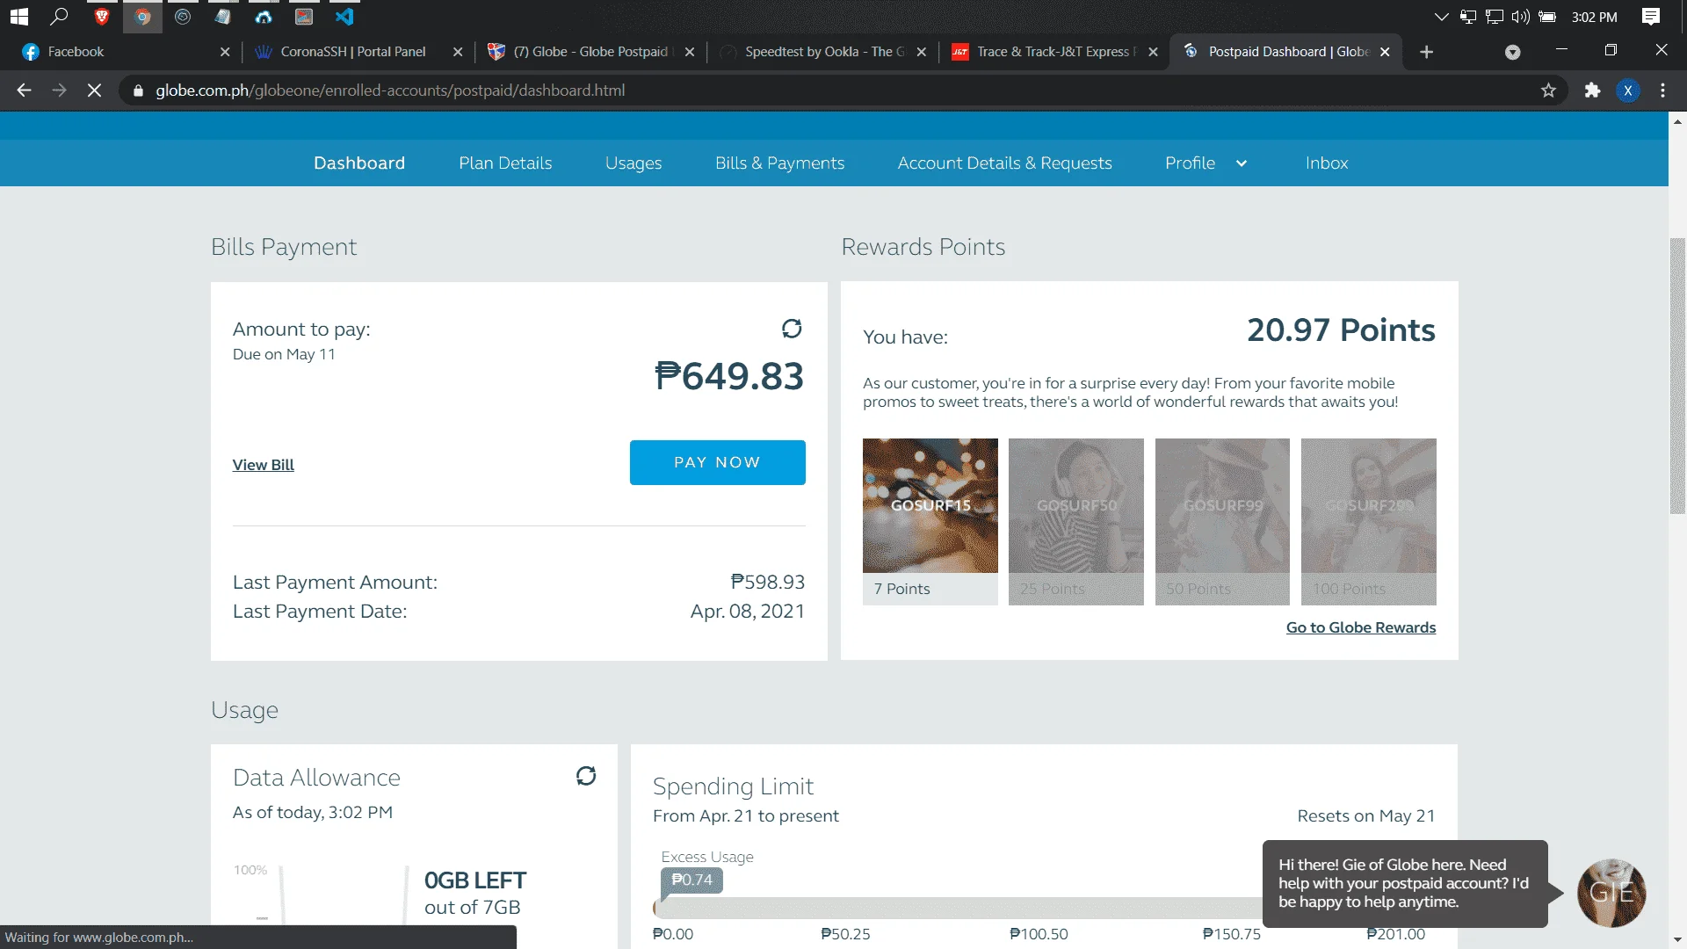Screen dimensions: 1687x949
Task: Open a new browser tab
Action: pyautogui.click(x=1426, y=52)
